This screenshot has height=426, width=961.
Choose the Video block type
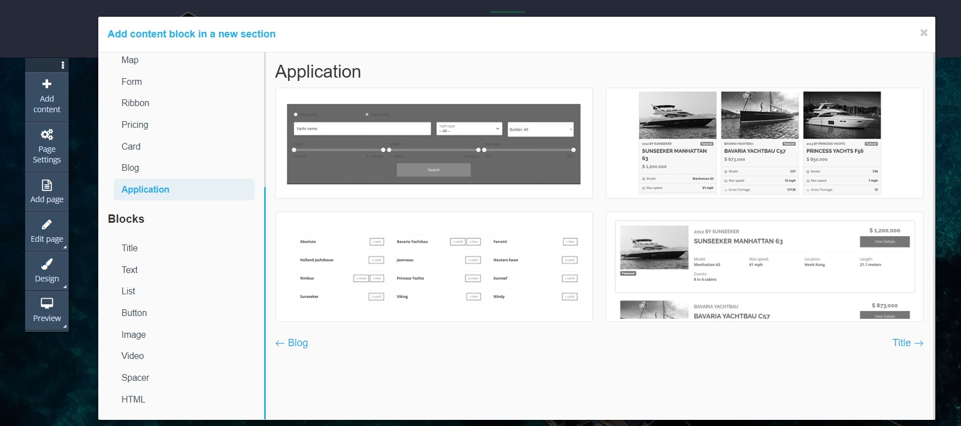132,356
